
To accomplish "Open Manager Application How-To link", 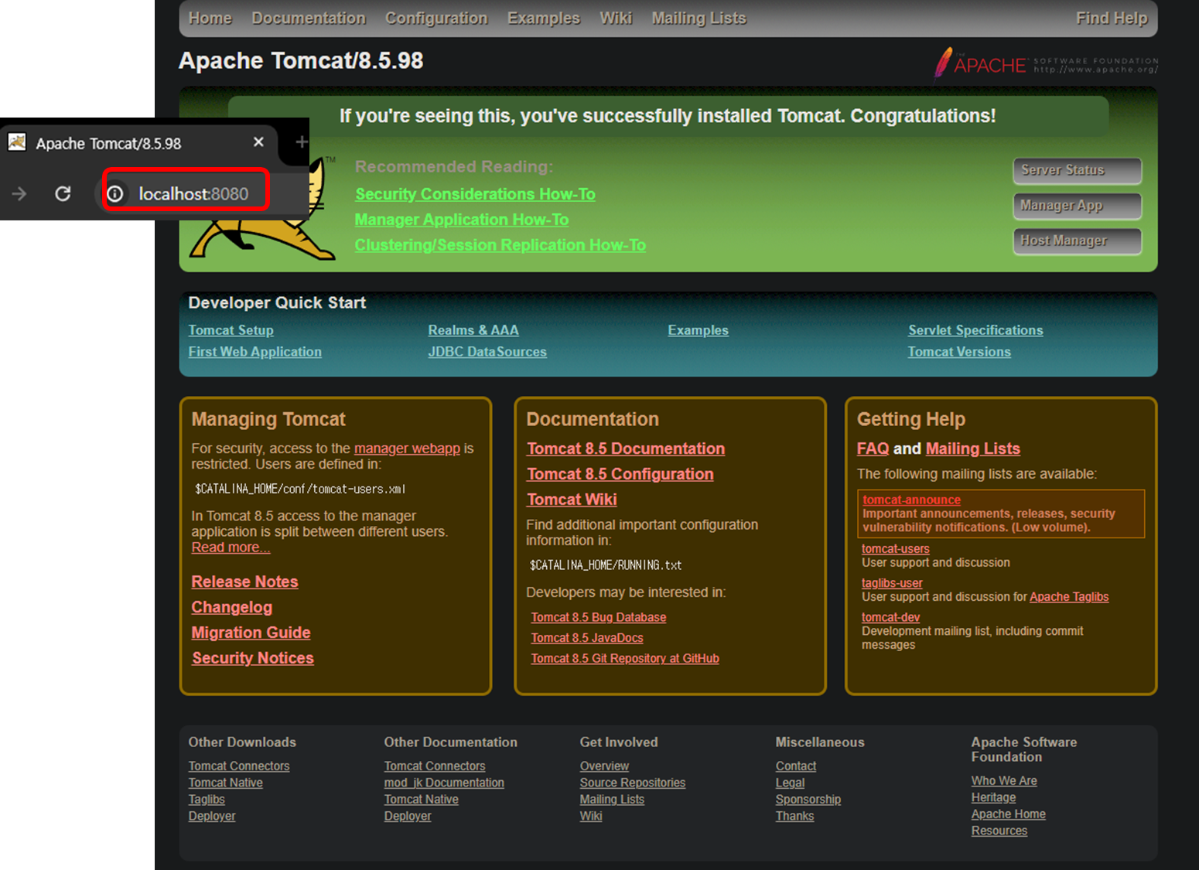I will [462, 220].
